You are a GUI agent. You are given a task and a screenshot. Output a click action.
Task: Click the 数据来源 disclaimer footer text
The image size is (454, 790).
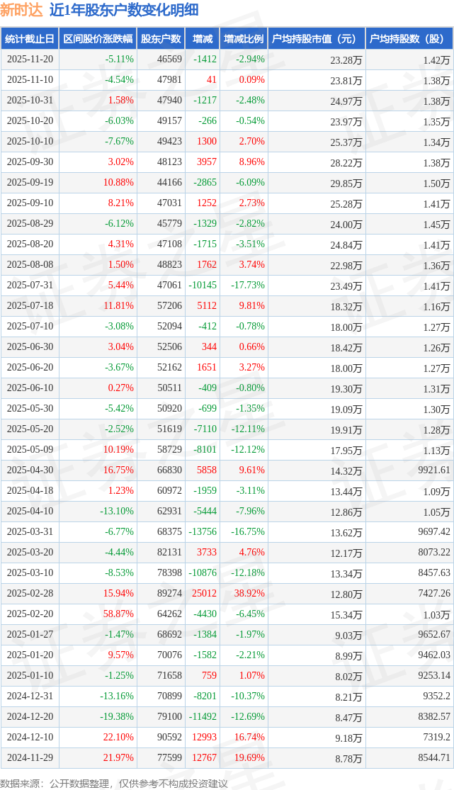(x=114, y=783)
